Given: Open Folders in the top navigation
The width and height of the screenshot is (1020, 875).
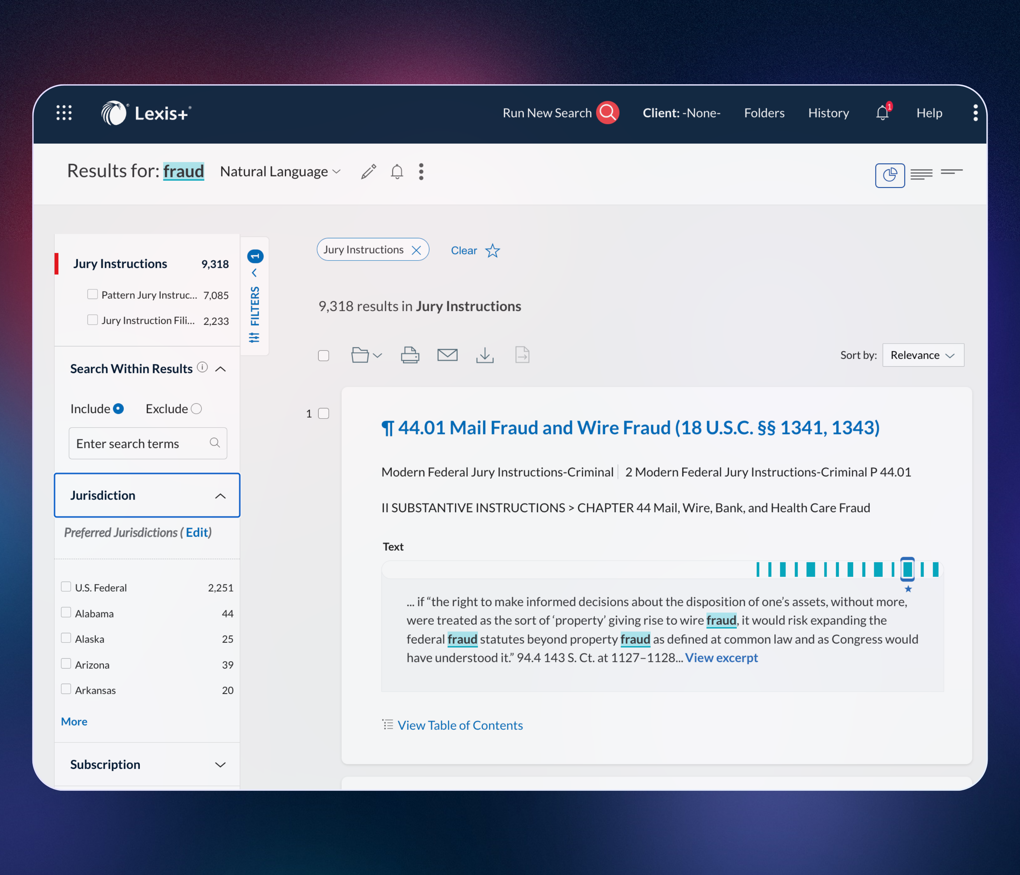Looking at the screenshot, I should point(764,113).
